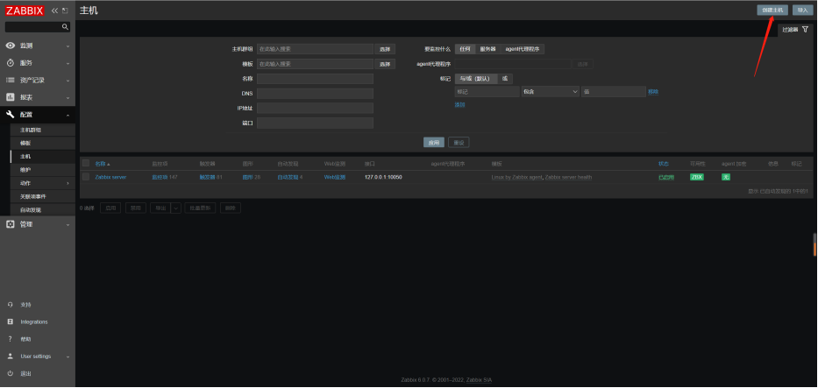The height and width of the screenshot is (388, 818).
Task: Click the power icon to 退出
Action: point(10,373)
